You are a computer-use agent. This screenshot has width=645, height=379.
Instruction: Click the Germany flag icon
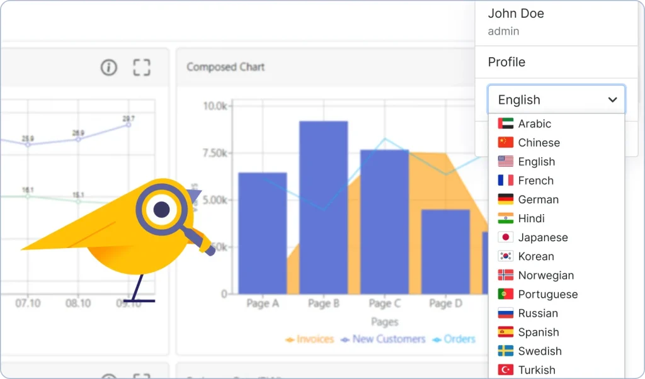(506, 199)
